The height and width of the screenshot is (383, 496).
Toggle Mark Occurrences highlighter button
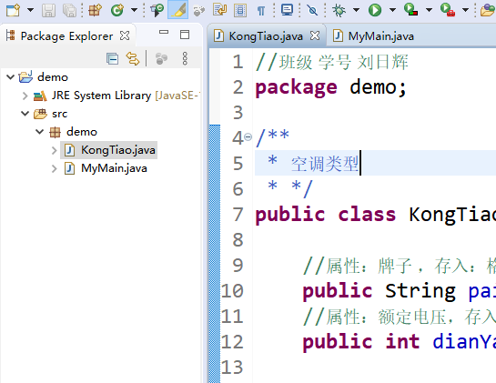(177, 10)
